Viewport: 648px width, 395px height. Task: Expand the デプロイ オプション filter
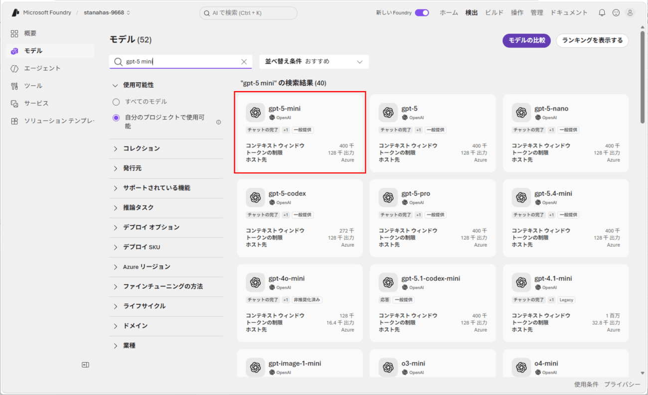[x=166, y=227]
